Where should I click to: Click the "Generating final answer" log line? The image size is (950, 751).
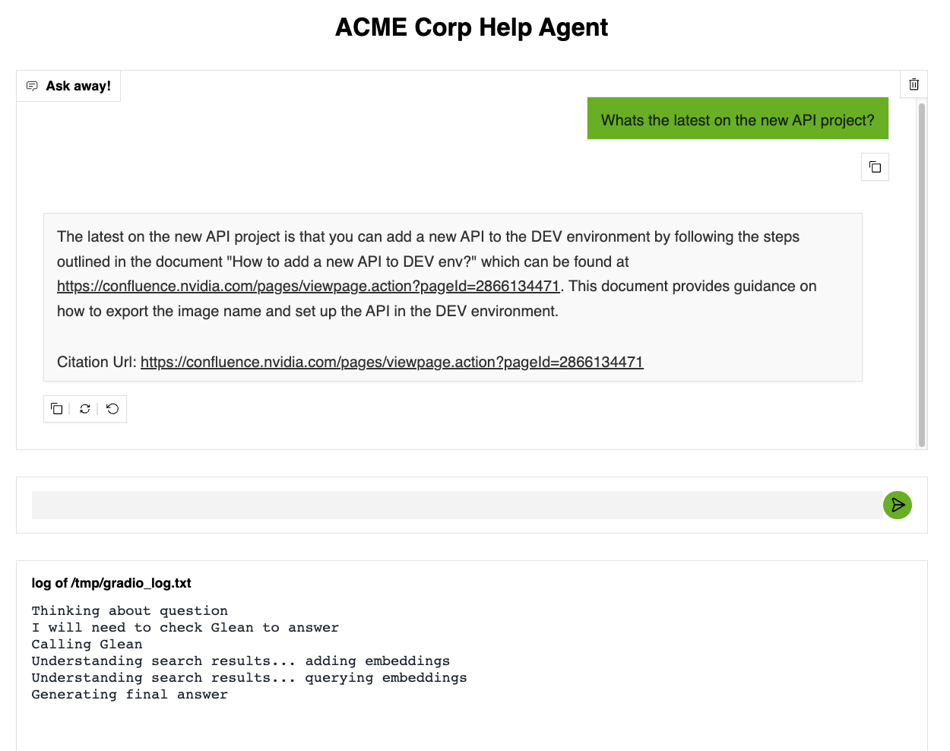[x=129, y=695]
